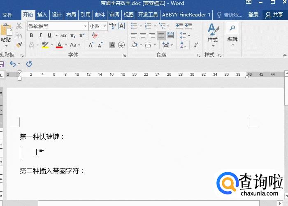Switch to the 审阅 Review tab
Viewport: 288px width, 206px height.
[x=114, y=15]
